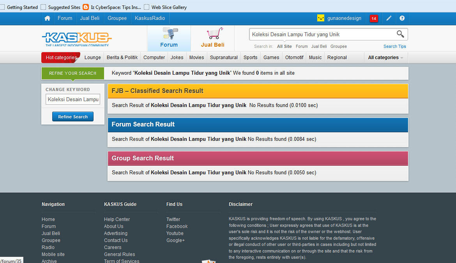Switch to the Jual Beli tab
456x263 pixels.
tap(213, 38)
